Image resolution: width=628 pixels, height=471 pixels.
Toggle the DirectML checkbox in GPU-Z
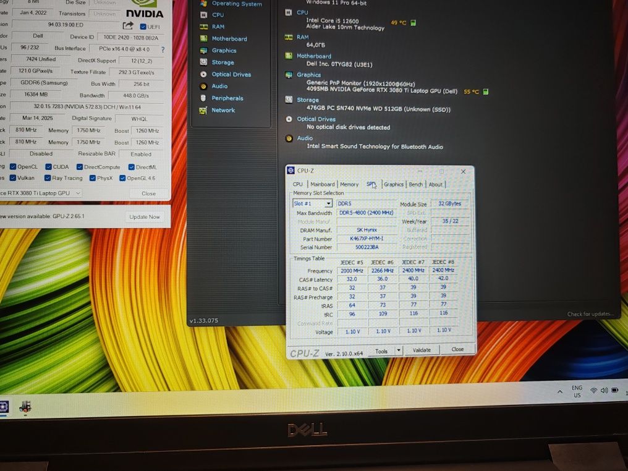tap(132, 167)
